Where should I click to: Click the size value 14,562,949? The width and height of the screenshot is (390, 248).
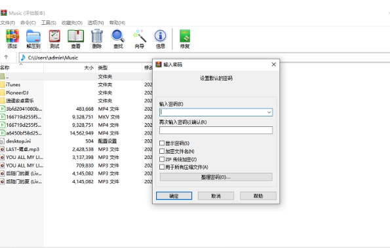81,133
